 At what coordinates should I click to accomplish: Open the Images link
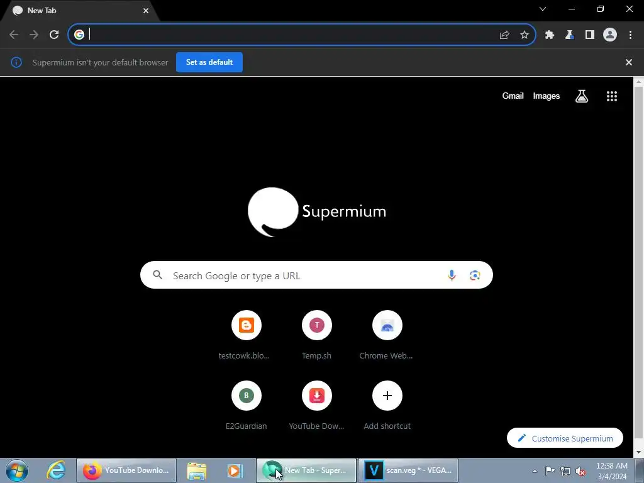(547, 96)
